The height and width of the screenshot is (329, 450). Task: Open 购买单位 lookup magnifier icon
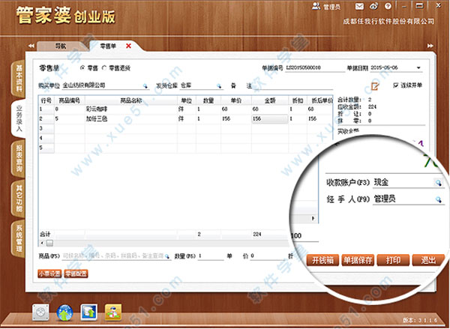coord(145,85)
